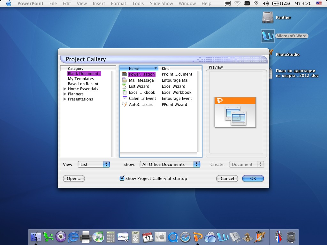Screen dimensions: 327x245
Task: Launch Microsoft Word from the Dock
Action: [223, 237]
